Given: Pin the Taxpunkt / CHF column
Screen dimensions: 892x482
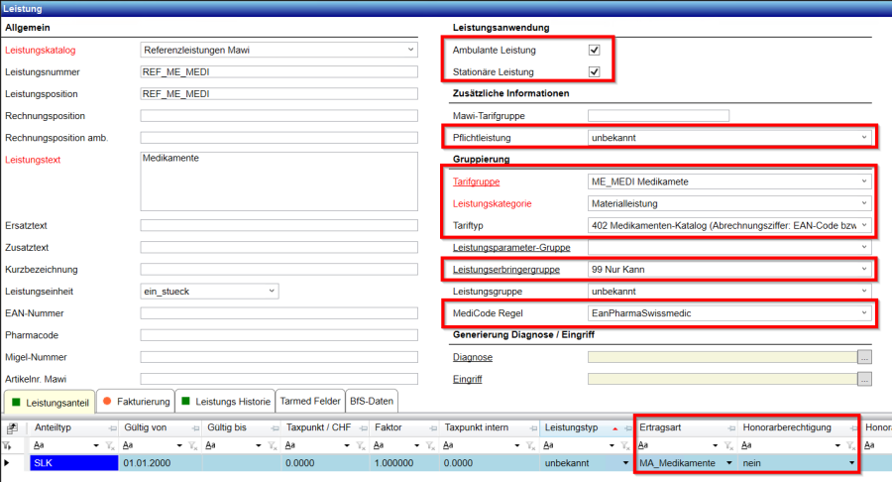Looking at the screenshot, I should coord(363,427).
